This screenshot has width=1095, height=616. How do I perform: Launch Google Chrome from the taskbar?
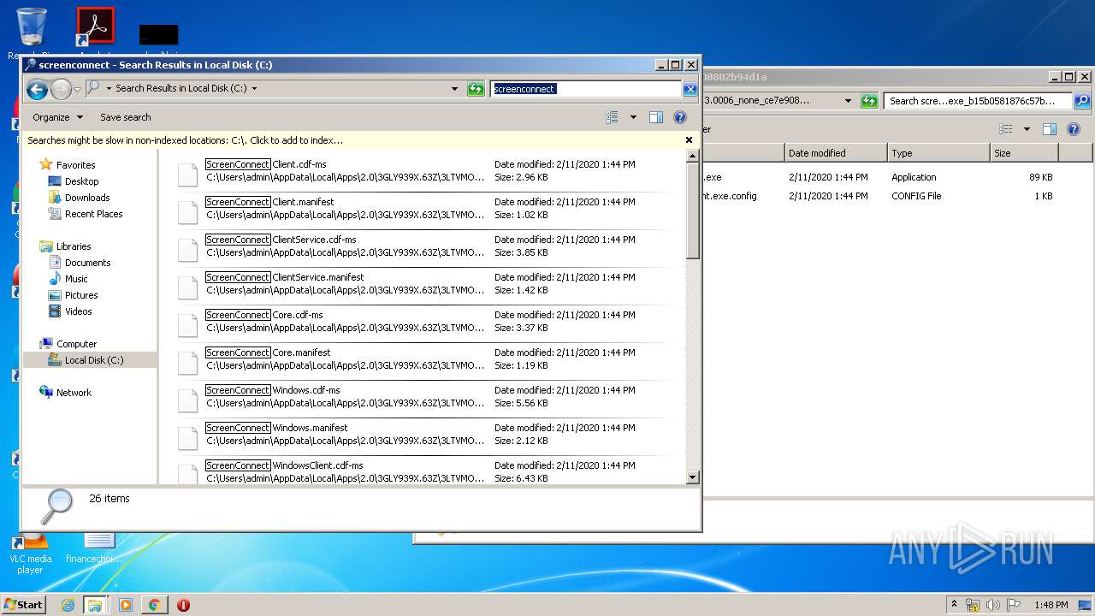(154, 605)
